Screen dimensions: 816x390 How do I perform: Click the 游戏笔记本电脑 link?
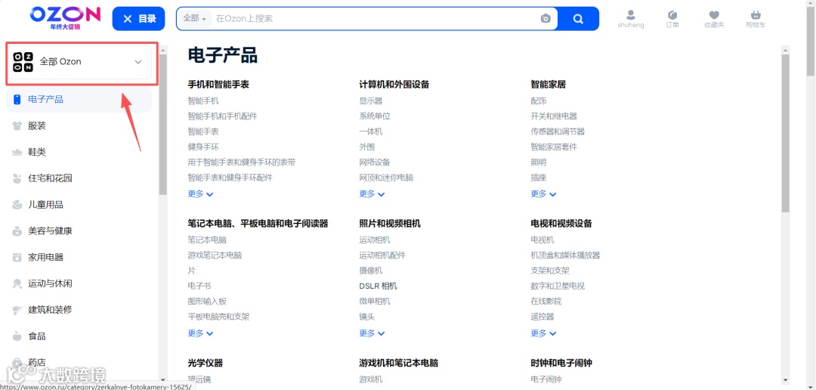(x=215, y=255)
